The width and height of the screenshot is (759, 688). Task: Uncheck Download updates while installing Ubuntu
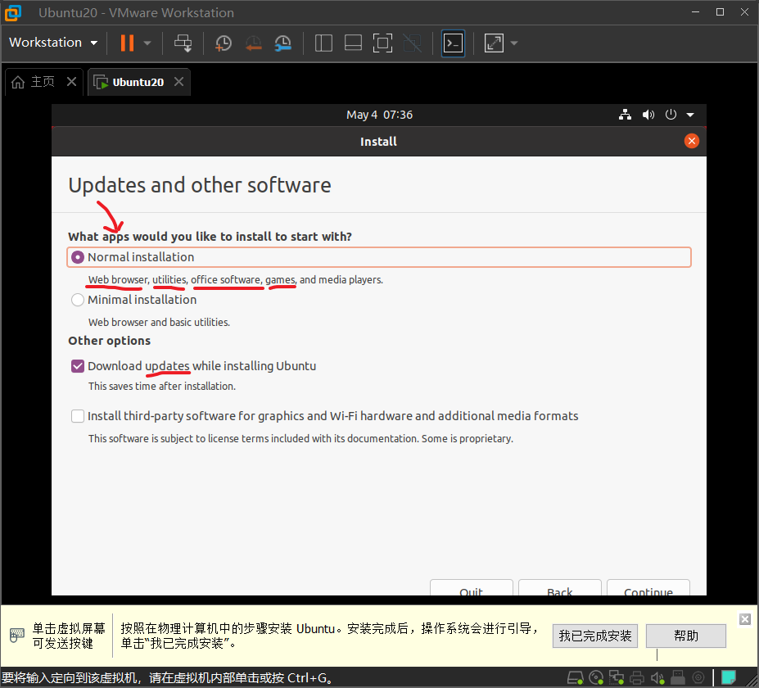pyautogui.click(x=78, y=366)
